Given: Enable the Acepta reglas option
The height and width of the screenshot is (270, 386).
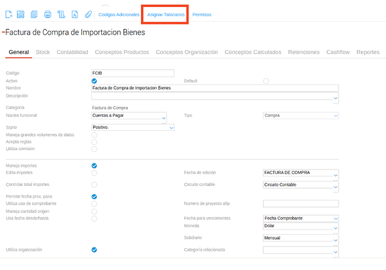Looking at the screenshot, I should click(94, 142).
